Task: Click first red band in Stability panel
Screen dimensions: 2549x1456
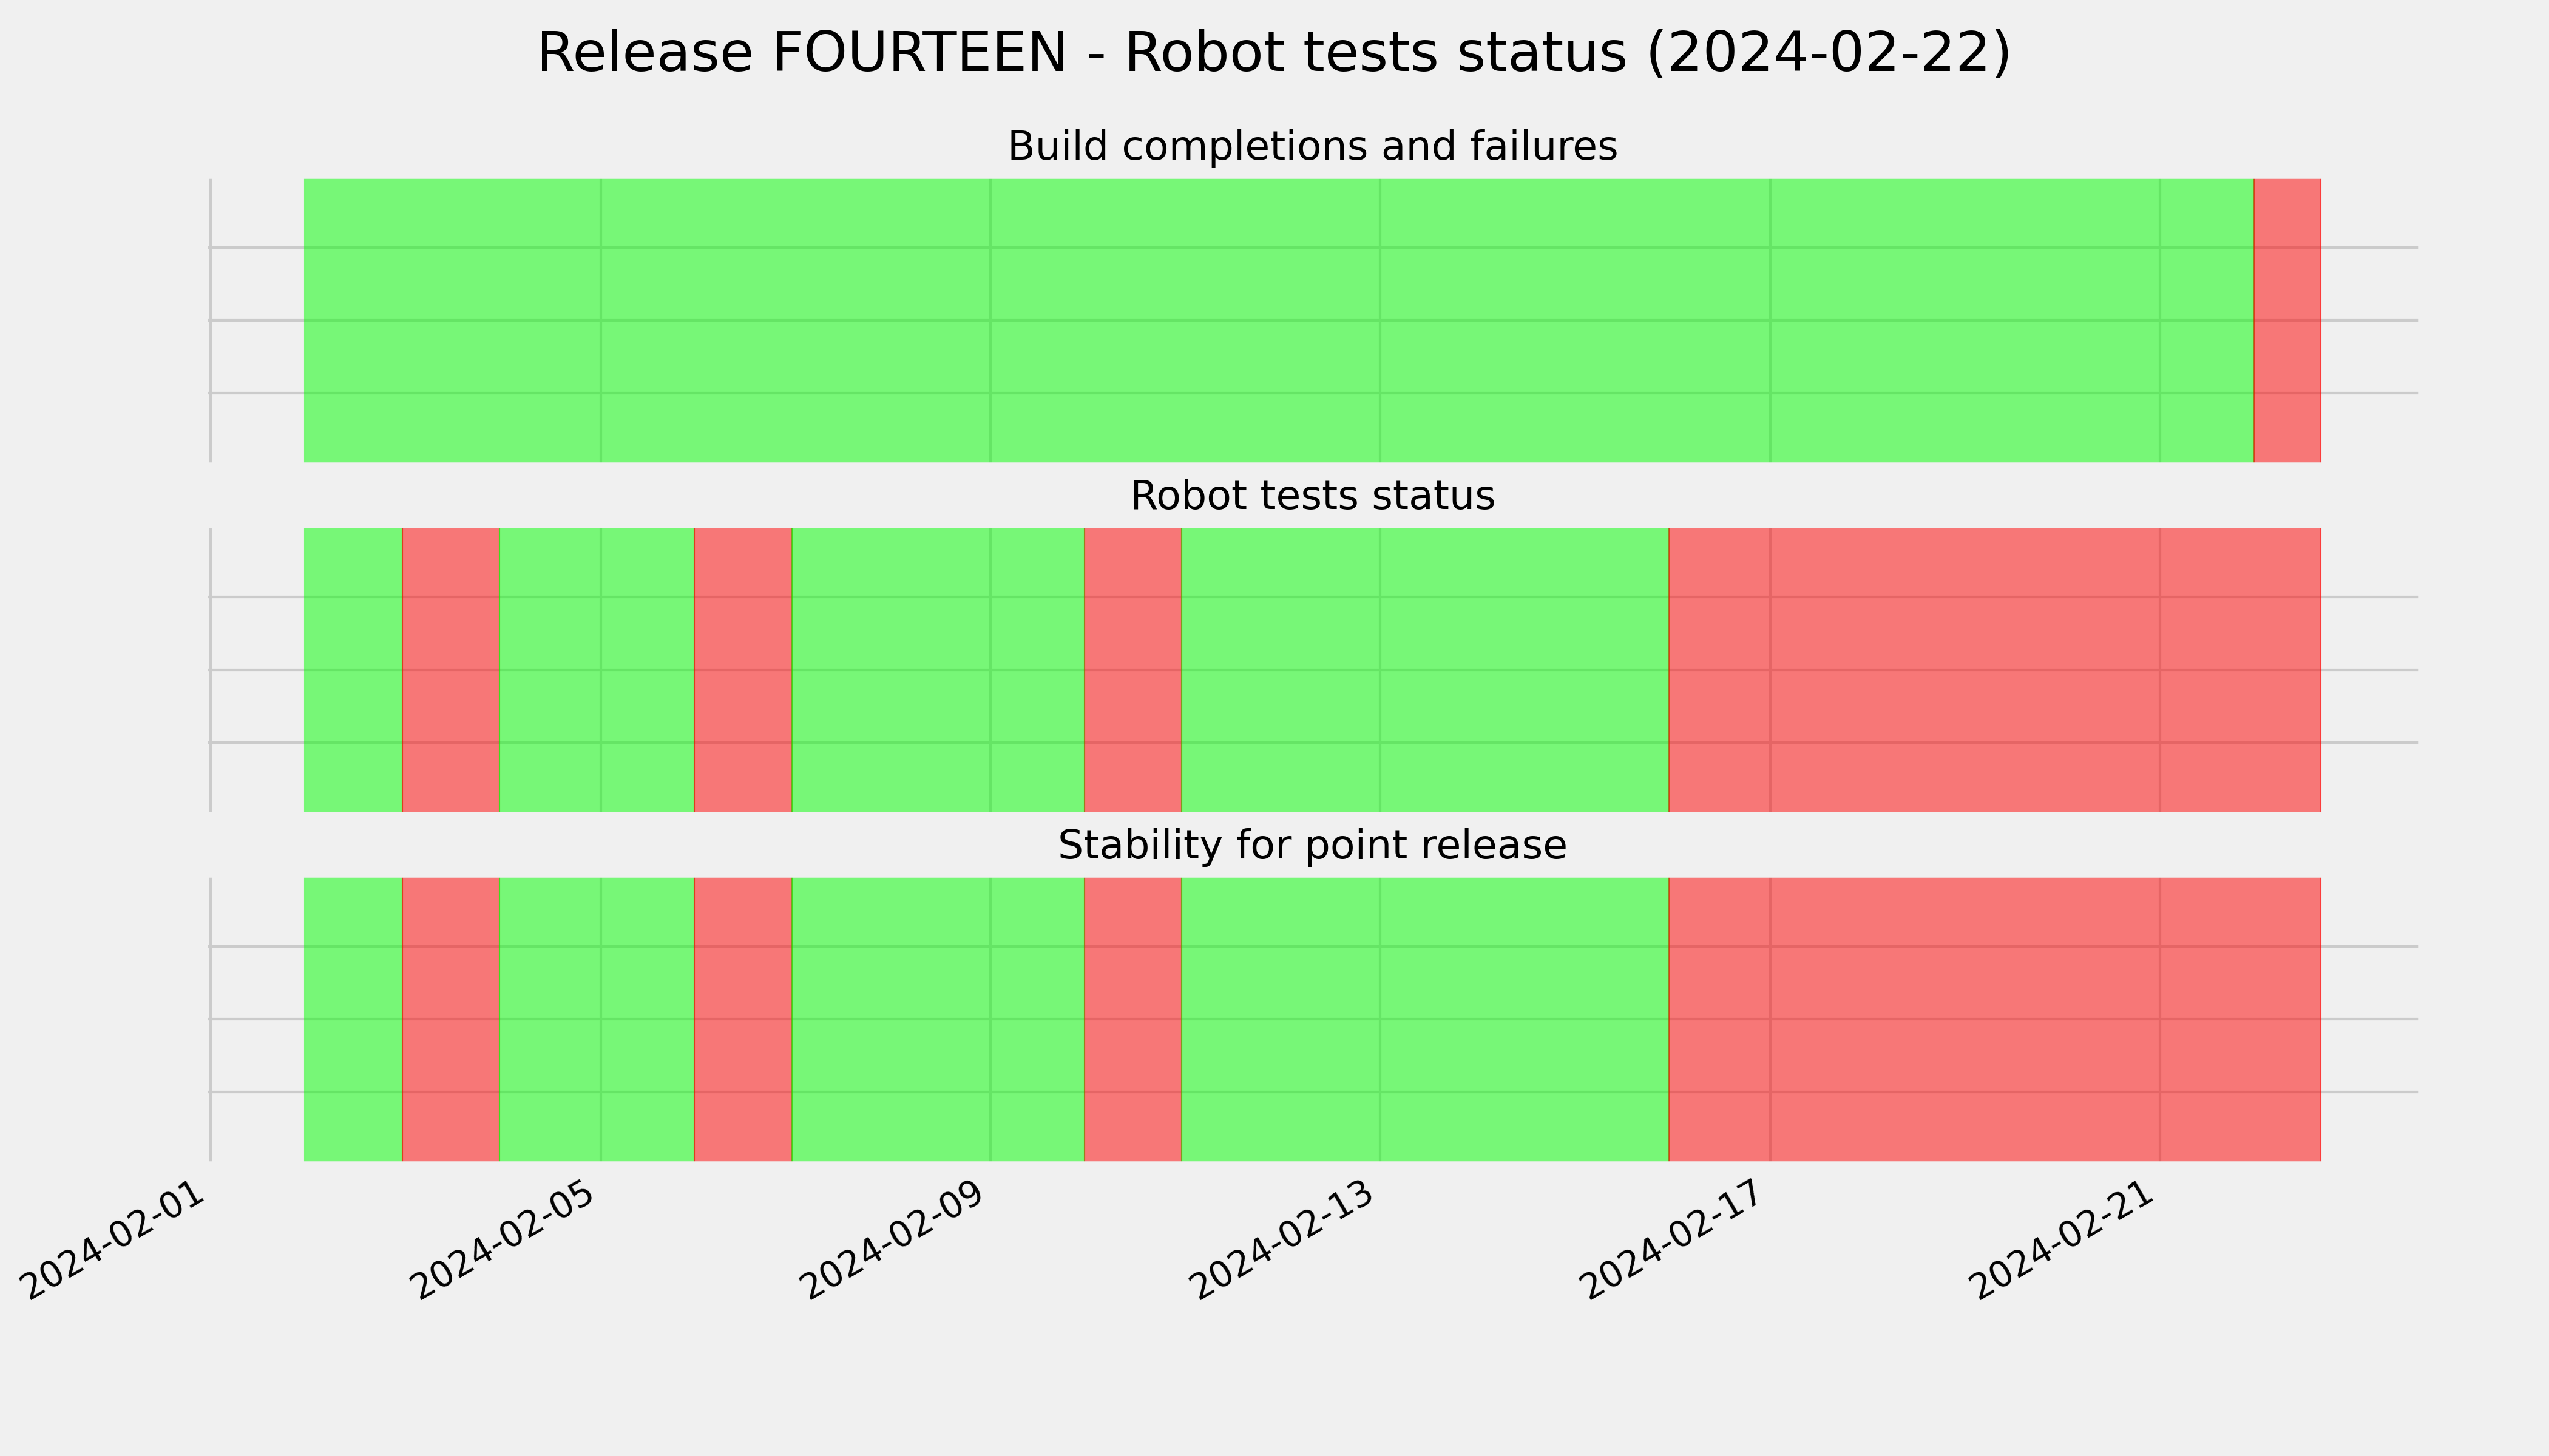Action: pos(450,1019)
